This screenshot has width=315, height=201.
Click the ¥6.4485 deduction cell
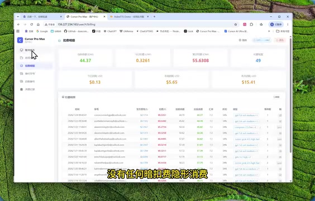click(162, 139)
